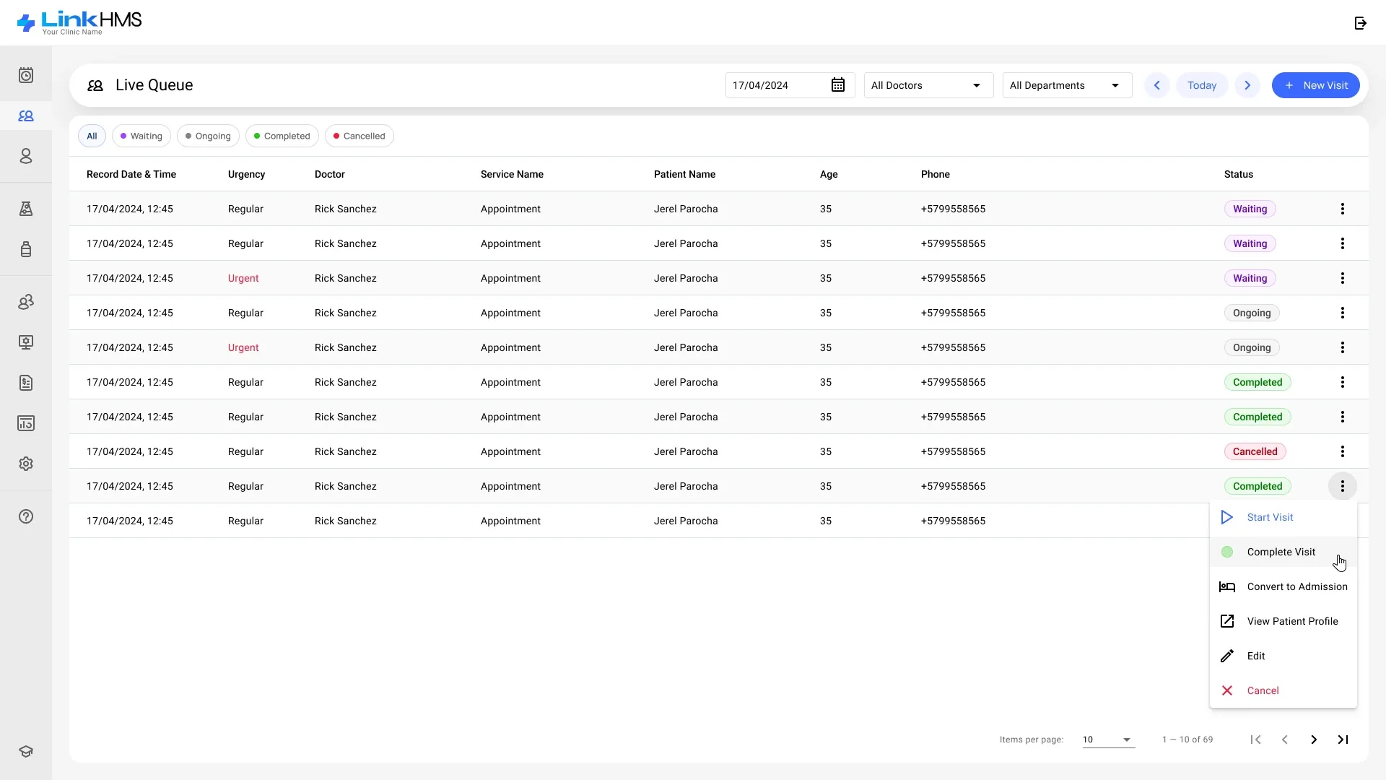Open the appointments clock-calendar sidebar icon

pyautogui.click(x=26, y=75)
